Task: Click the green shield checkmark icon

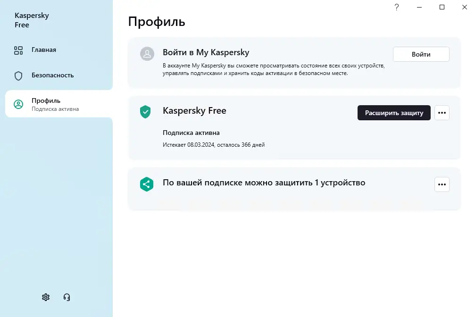Action: point(145,112)
